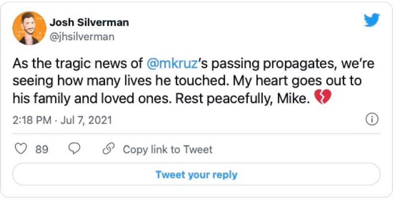Click the broken heart emoji
This screenshot has width=393, height=202.
(x=322, y=98)
